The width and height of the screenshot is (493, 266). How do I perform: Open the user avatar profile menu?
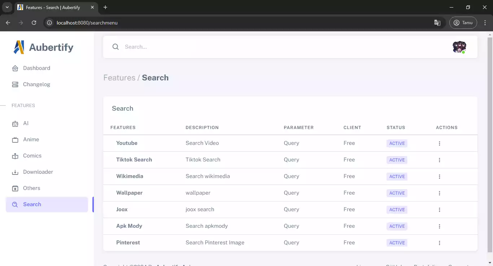459,47
